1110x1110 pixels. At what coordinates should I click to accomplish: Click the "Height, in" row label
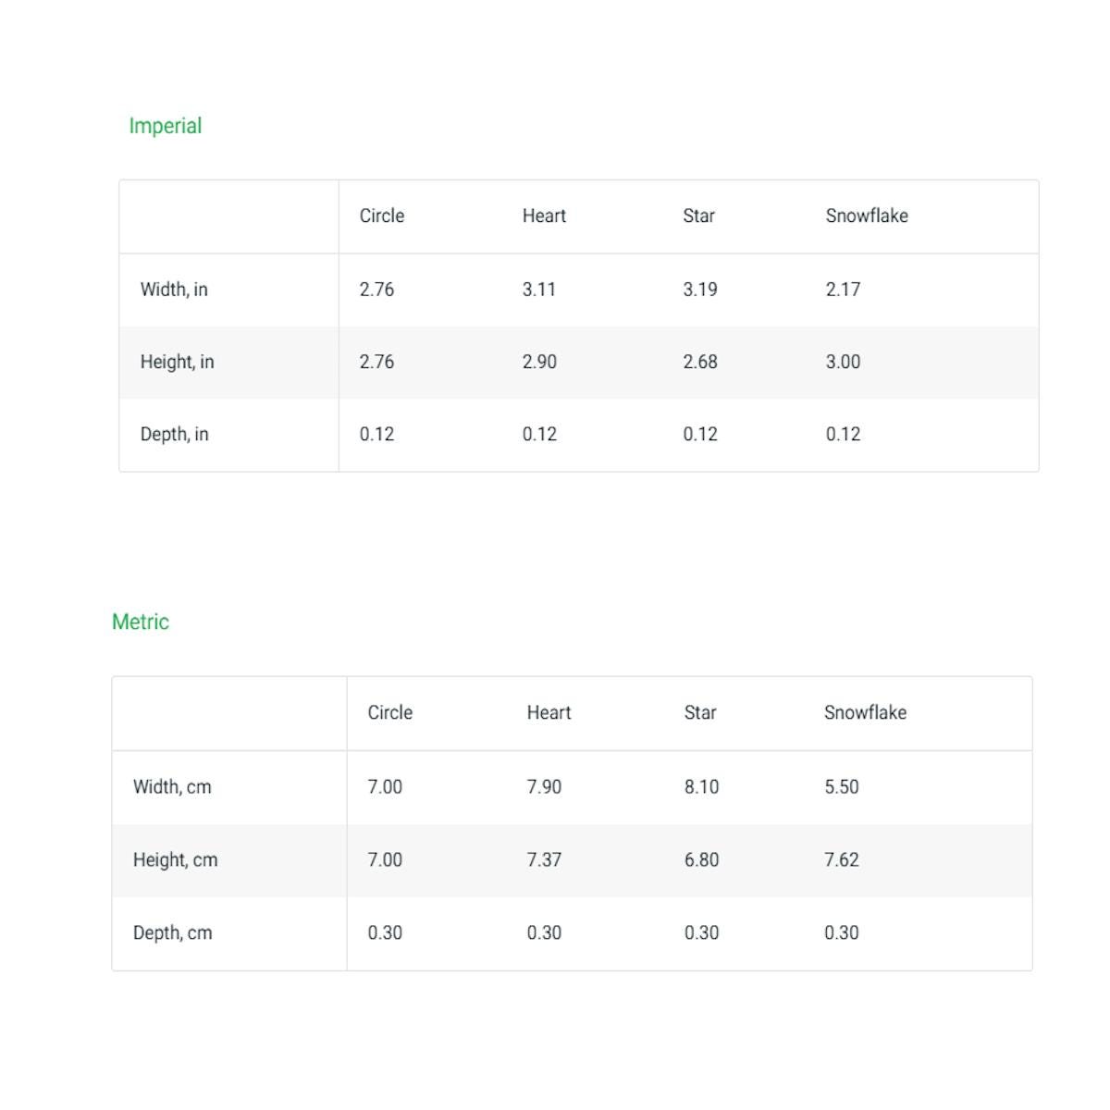tap(177, 362)
